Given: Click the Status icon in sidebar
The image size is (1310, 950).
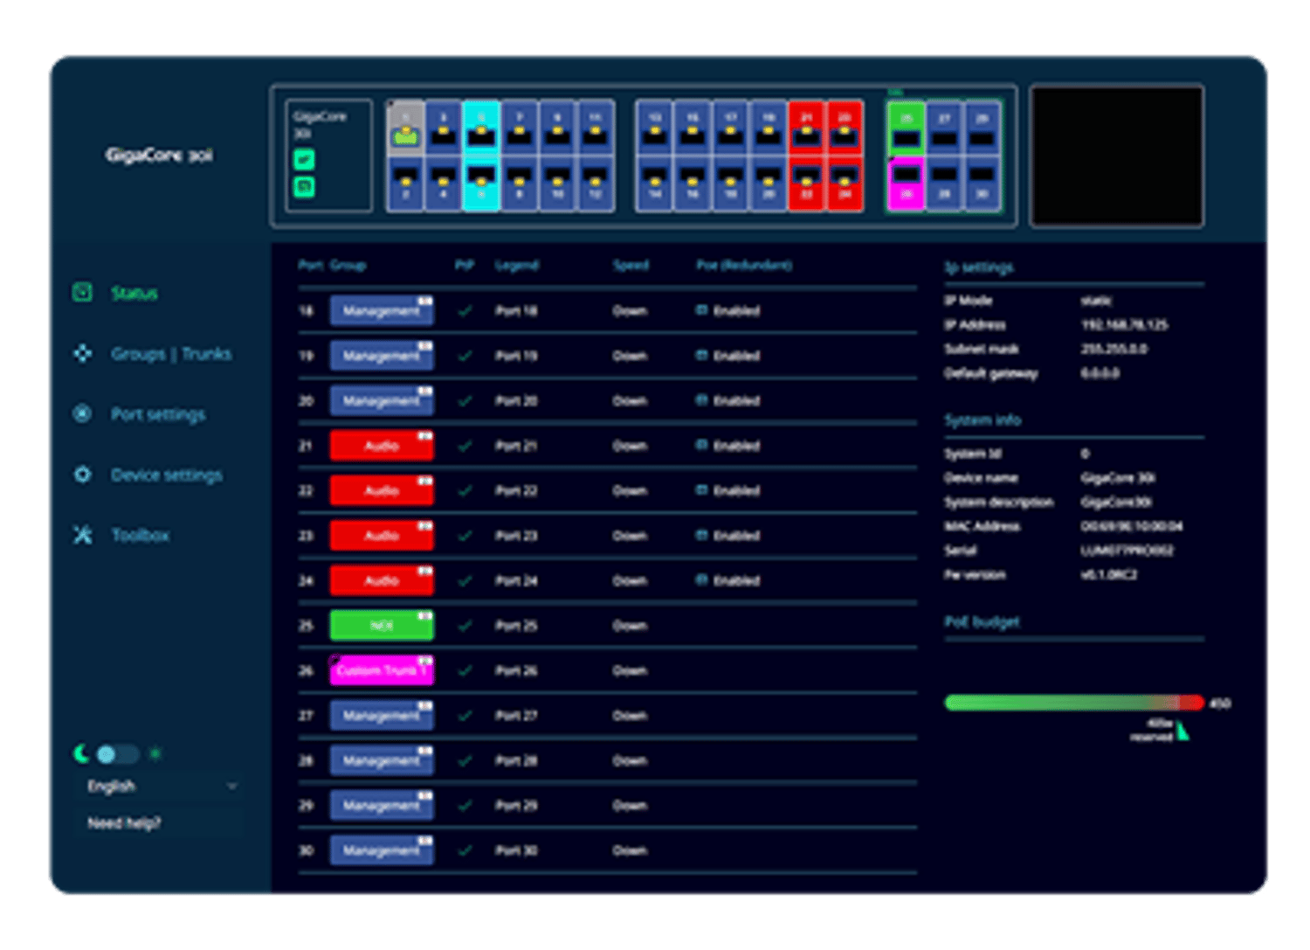Looking at the screenshot, I should click(x=82, y=293).
